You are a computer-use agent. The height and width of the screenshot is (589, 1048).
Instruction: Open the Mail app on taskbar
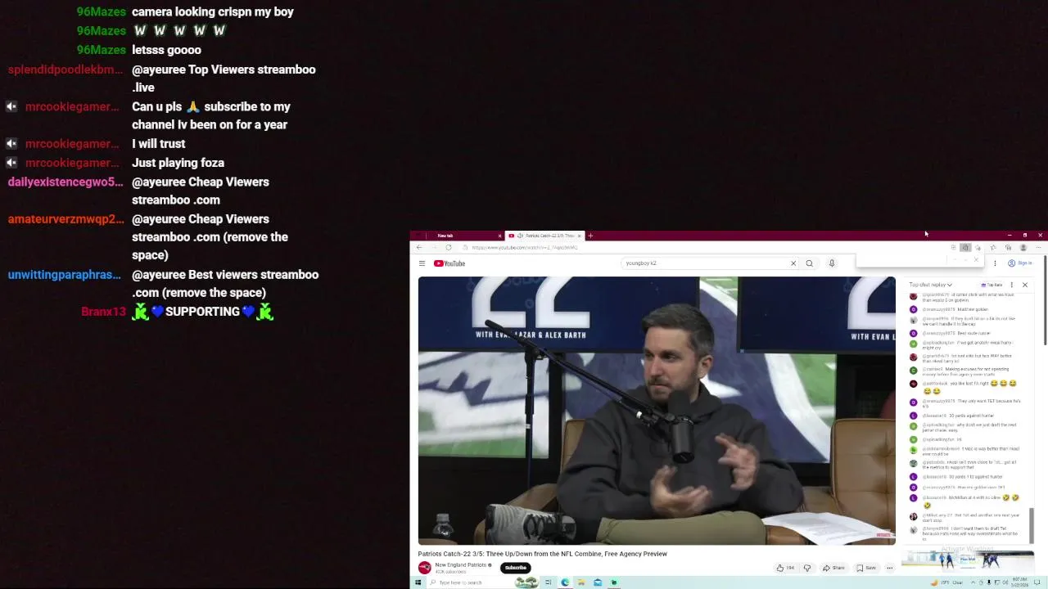[x=598, y=582]
